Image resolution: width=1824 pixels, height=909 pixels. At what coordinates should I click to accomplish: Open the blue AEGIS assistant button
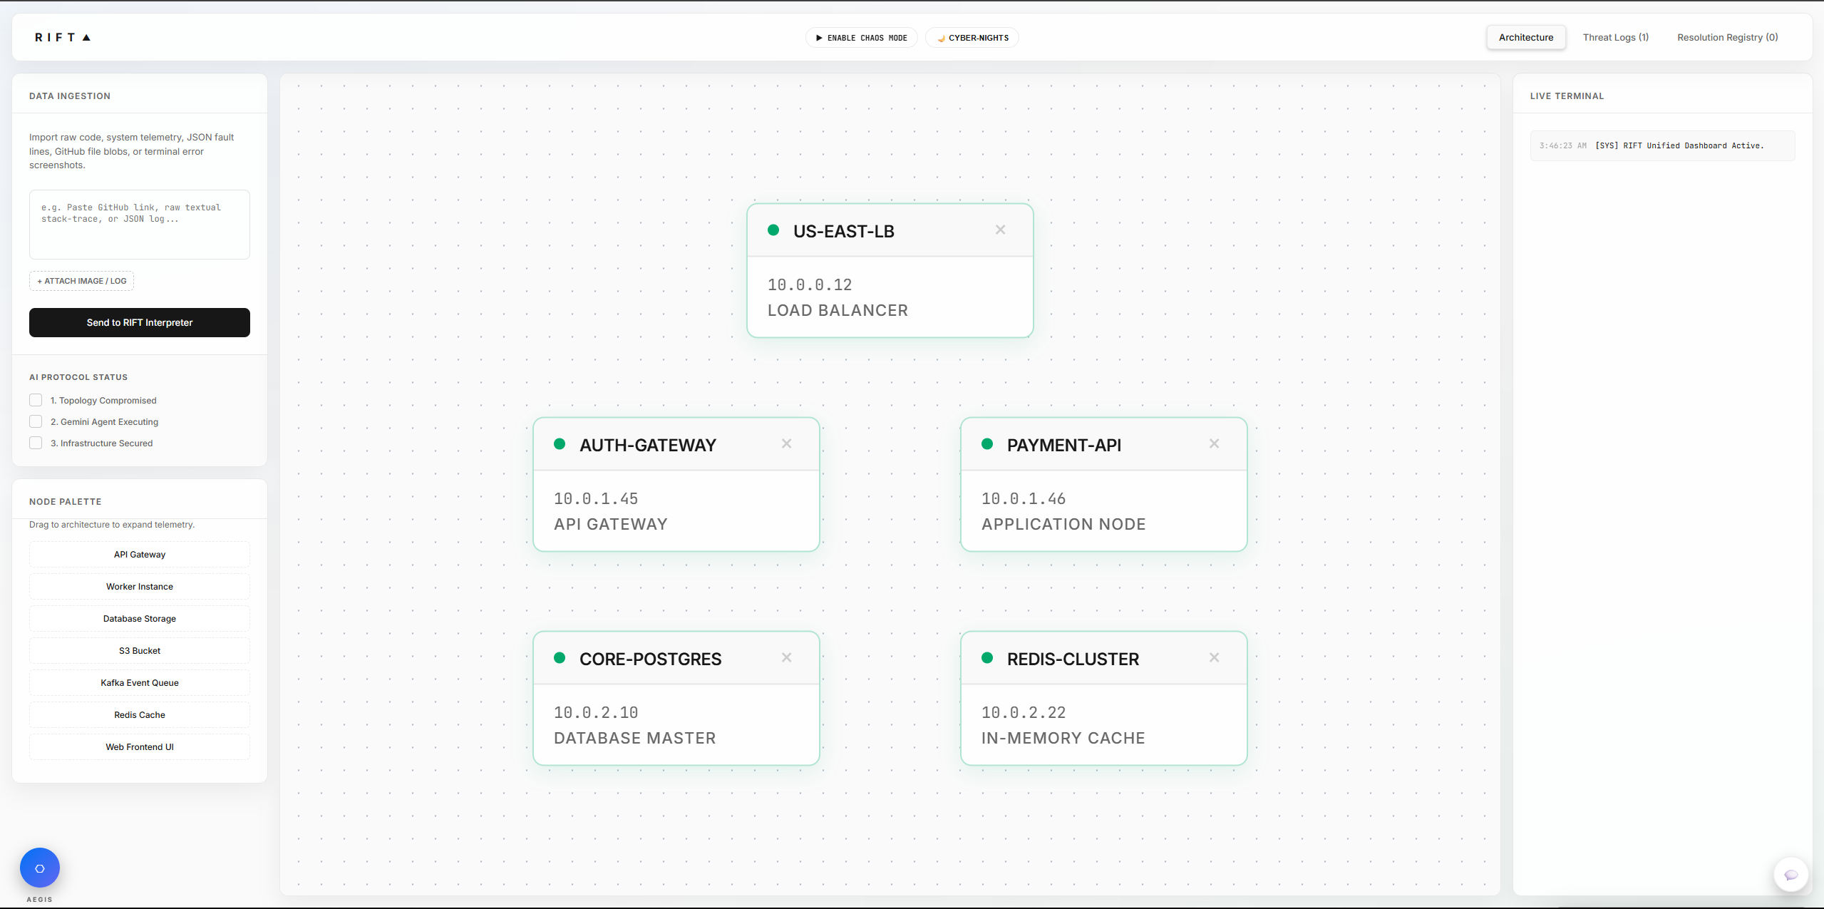point(40,868)
